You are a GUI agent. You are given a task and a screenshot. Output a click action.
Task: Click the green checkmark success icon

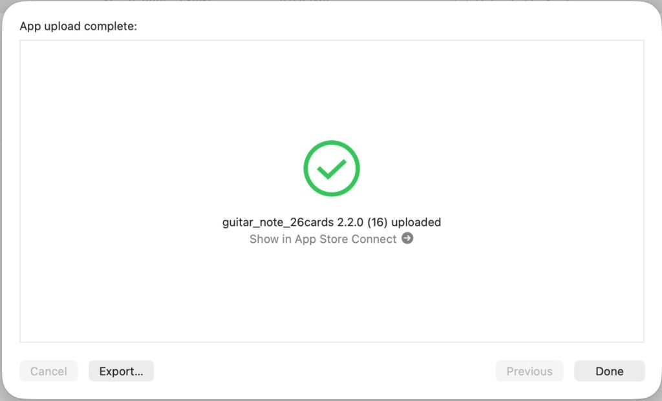tap(331, 169)
